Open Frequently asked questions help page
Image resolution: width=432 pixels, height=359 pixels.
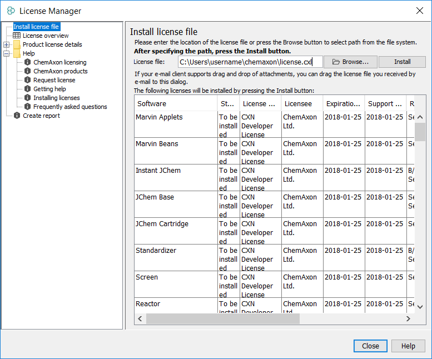pyautogui.click(x=70, y=107)
